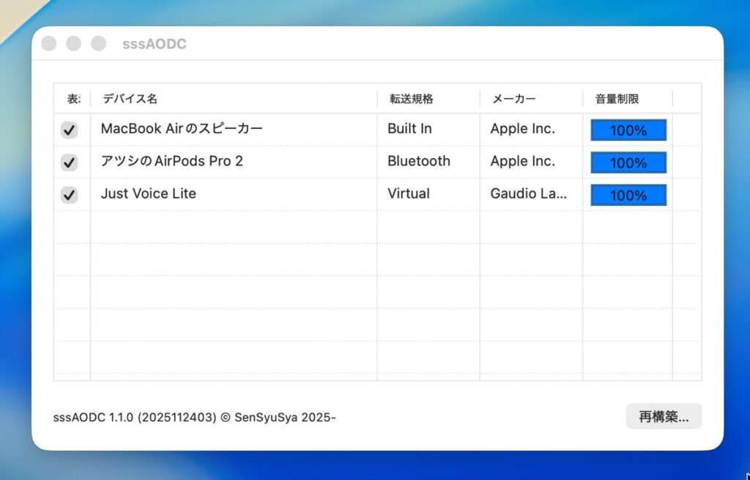This screenshot has width=750, height=480.
Task: Close the sssAODC window
Action: tap(49, 44)
